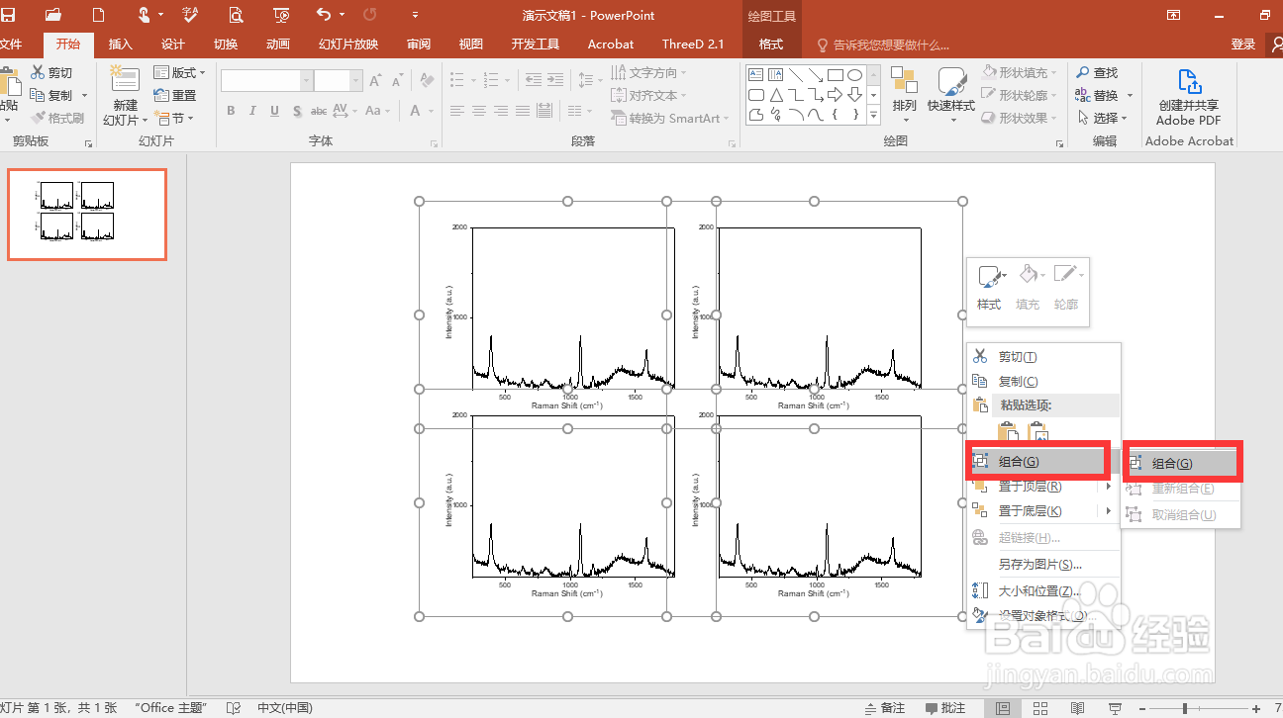Run spelling check icon in title bar
Image resolution: width=1283 pixels, height=718 pixels.
[x=190, y=15]
